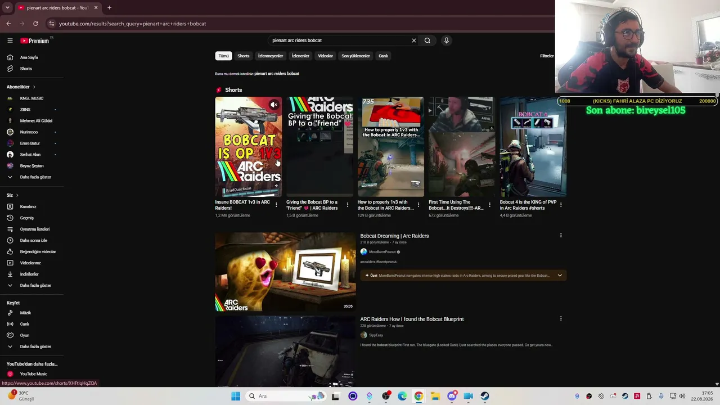720x405 pixels.
Task: Open Videolarınız in the sidebar
Action: click(30, 263)
